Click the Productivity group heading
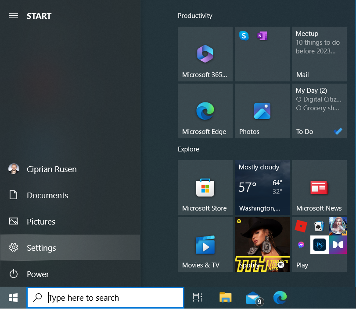 coord(195,16)
